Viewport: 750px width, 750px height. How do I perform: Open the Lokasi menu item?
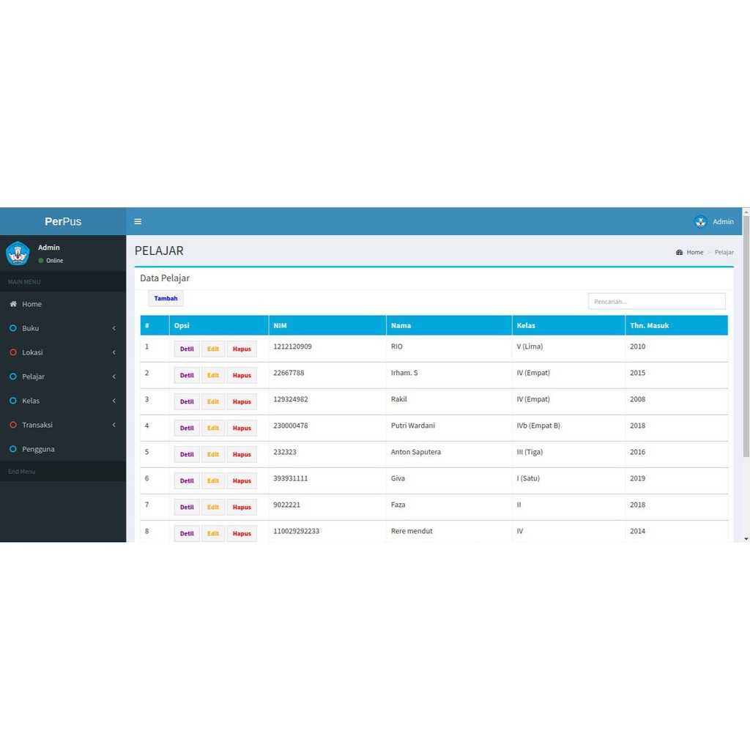click(32, 352)
